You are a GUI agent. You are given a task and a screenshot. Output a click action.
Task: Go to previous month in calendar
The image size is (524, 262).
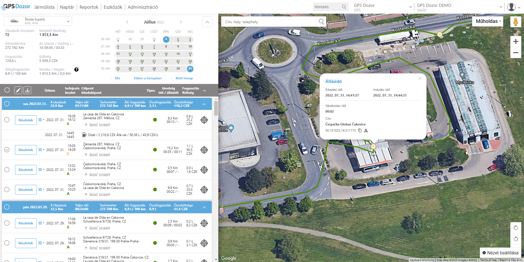click(127, 22)
